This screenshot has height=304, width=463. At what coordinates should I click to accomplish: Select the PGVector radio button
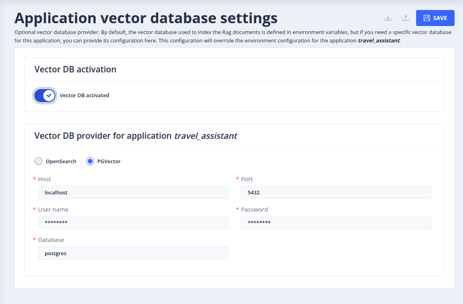90,161
